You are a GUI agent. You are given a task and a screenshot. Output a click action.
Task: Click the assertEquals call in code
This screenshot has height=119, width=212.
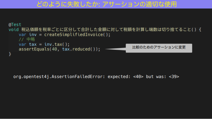[59, 49]
